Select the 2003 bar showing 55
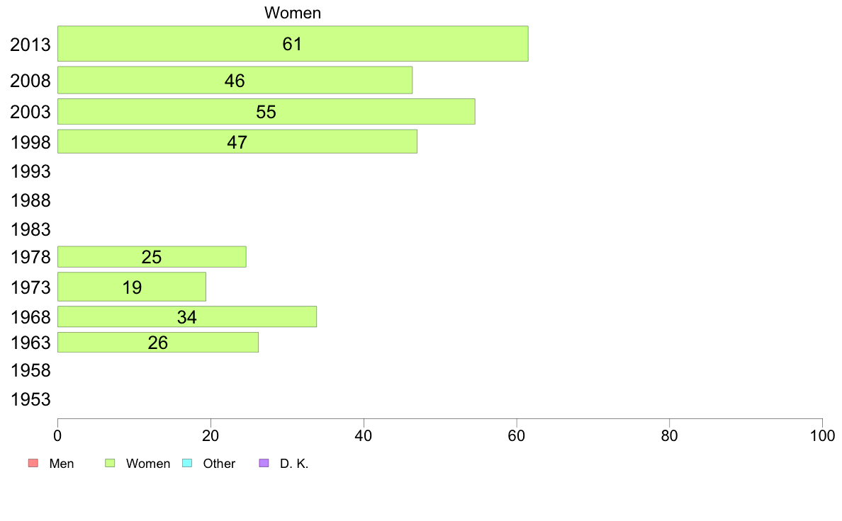The height and width of the screenshot is (521, 842). 266,112
